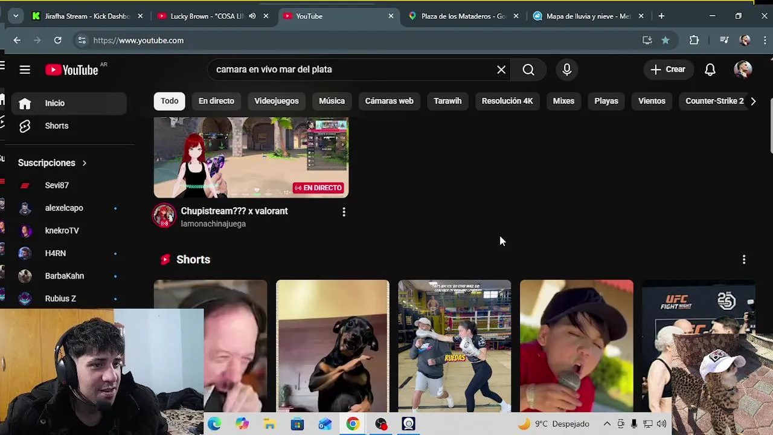The image size is (773, 435).
Task: Open media controls in Chrome toolbar
Action: click(x=724, y=40)
